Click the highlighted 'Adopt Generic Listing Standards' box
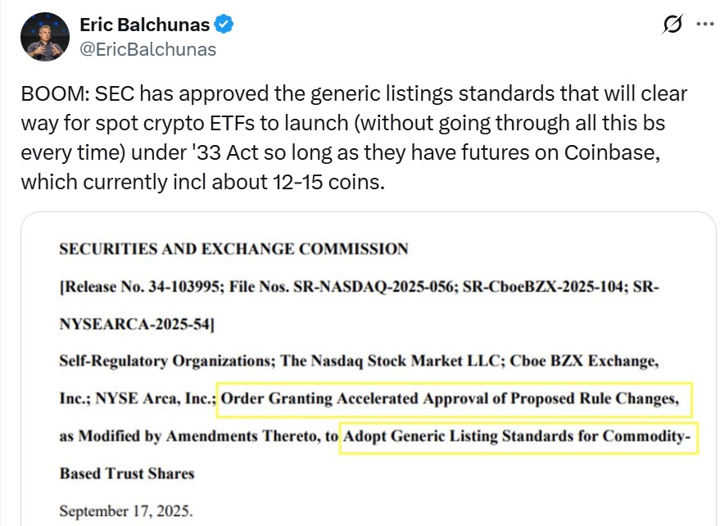Image resolution: width=720 pixels, height=526 pixels. click(x=518, y=437)
